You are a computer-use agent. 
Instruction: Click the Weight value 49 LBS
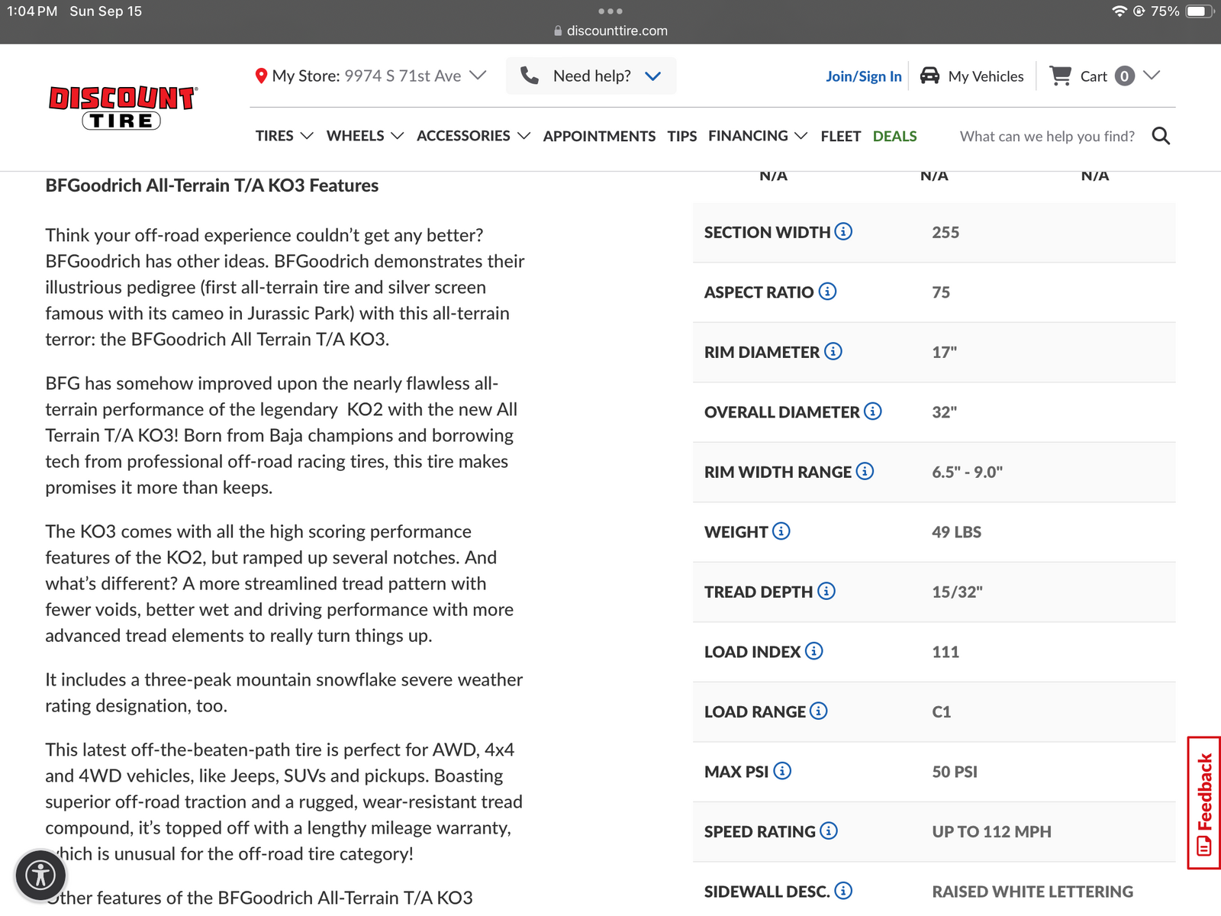coord(956,532)
